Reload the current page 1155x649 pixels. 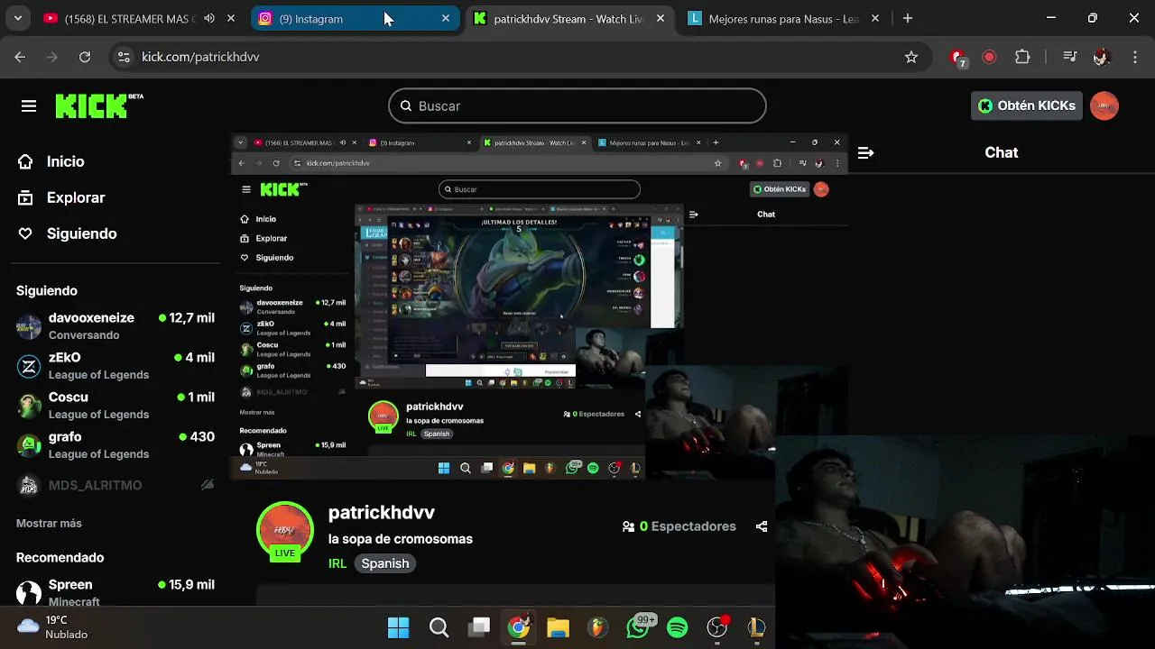pyautogui.click(x=85, y=57)
